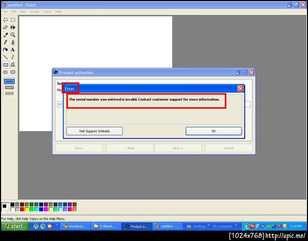308x241 pixels.
Task: Pick the Polygon shape tool
Action: pos(13,65)
